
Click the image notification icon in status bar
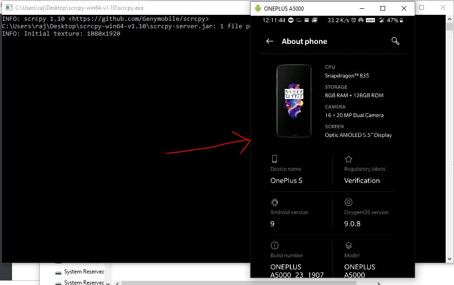(x=314, y=20)
